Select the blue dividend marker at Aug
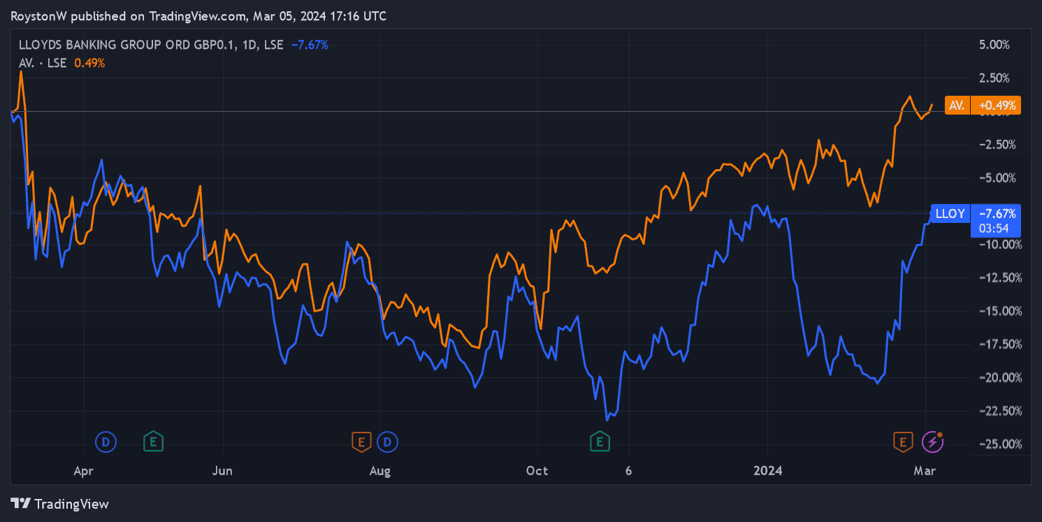Viewport: 1042px width, 522px height. tap(386, 442)
